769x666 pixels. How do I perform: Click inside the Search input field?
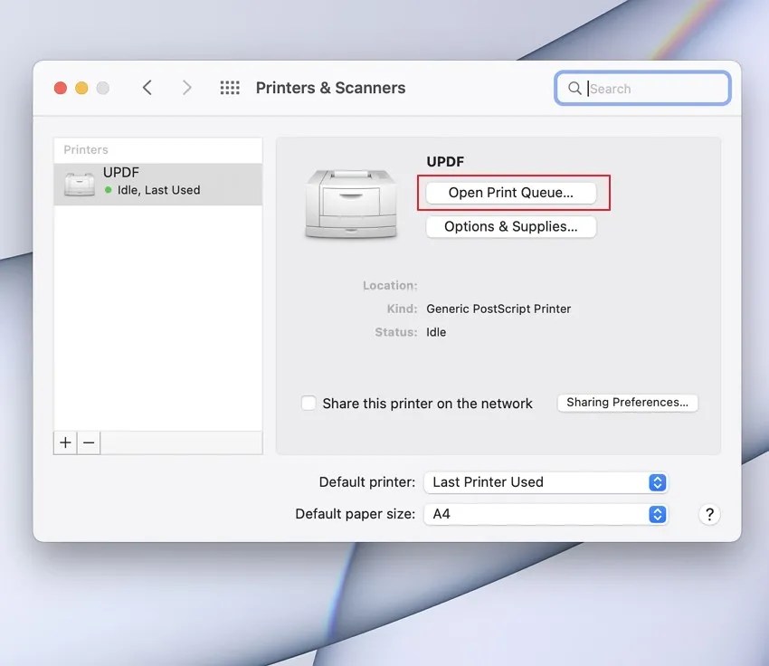642,89
